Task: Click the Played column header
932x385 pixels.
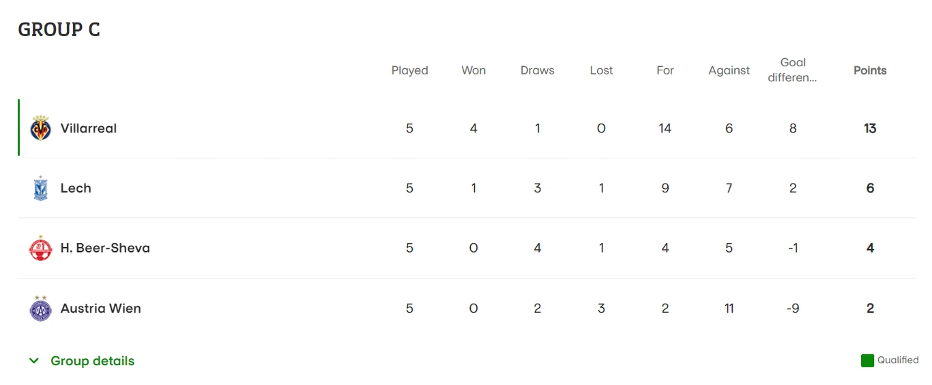Action: (409, 70)
